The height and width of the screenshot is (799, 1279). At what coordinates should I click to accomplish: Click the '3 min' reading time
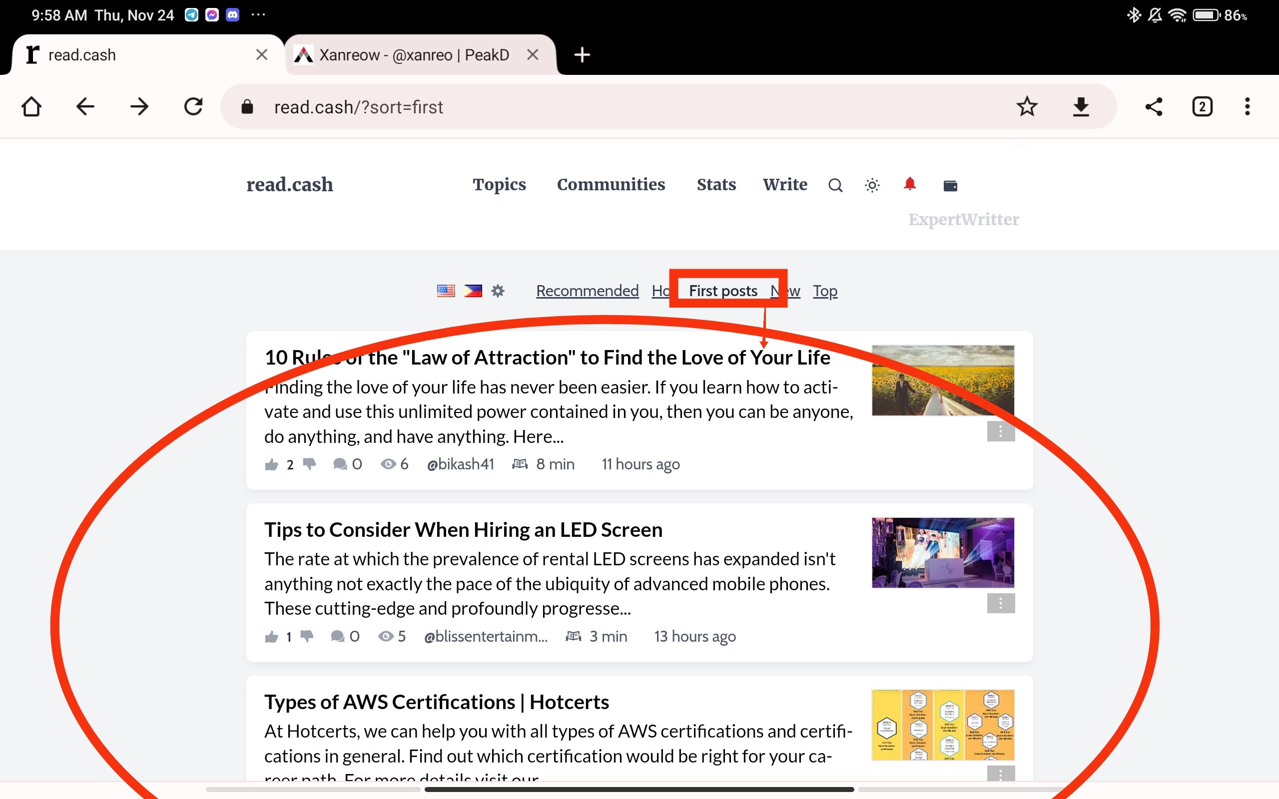(609, 636)
